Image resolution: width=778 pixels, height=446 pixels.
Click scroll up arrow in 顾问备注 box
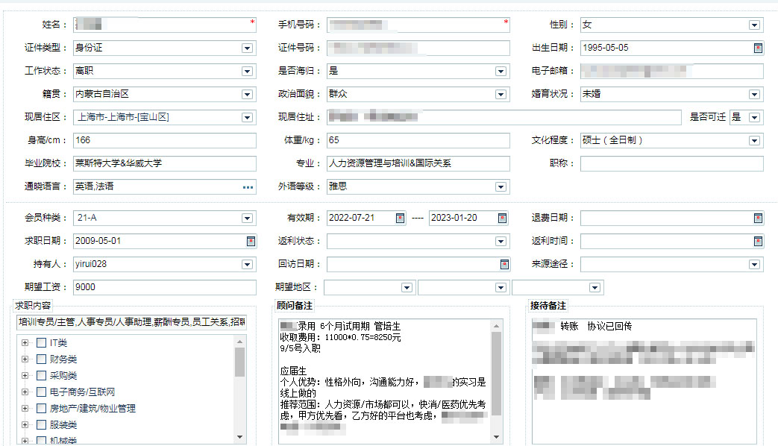tap(496, 326)
